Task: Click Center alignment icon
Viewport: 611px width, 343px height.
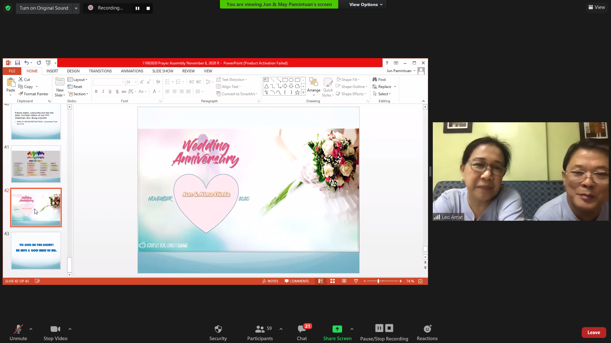Action: 174,91
